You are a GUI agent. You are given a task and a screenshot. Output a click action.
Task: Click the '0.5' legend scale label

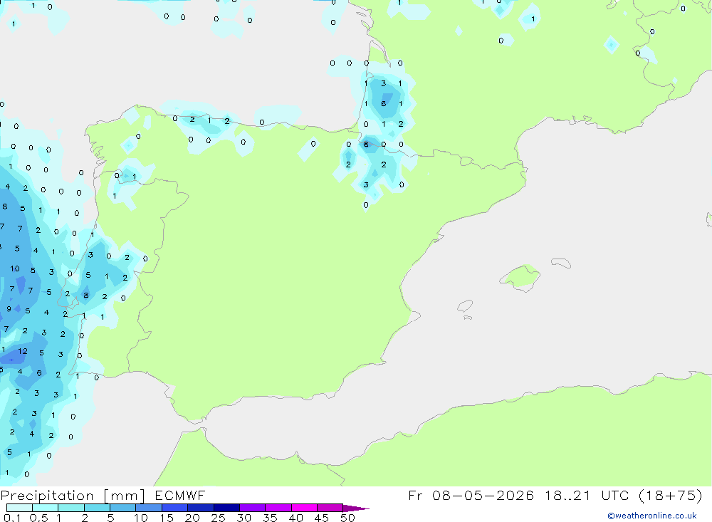click(x=38, y=518)
